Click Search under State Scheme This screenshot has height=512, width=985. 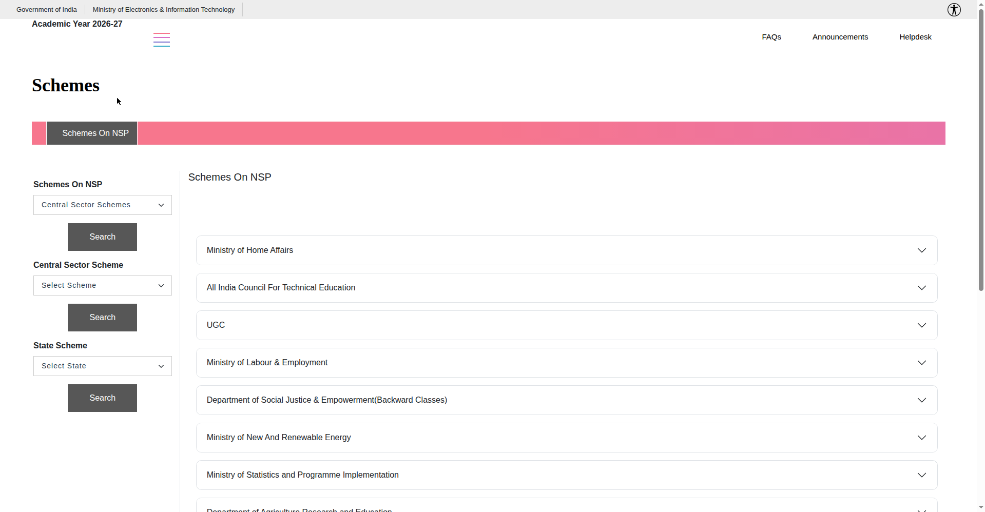tap(102, 398)
